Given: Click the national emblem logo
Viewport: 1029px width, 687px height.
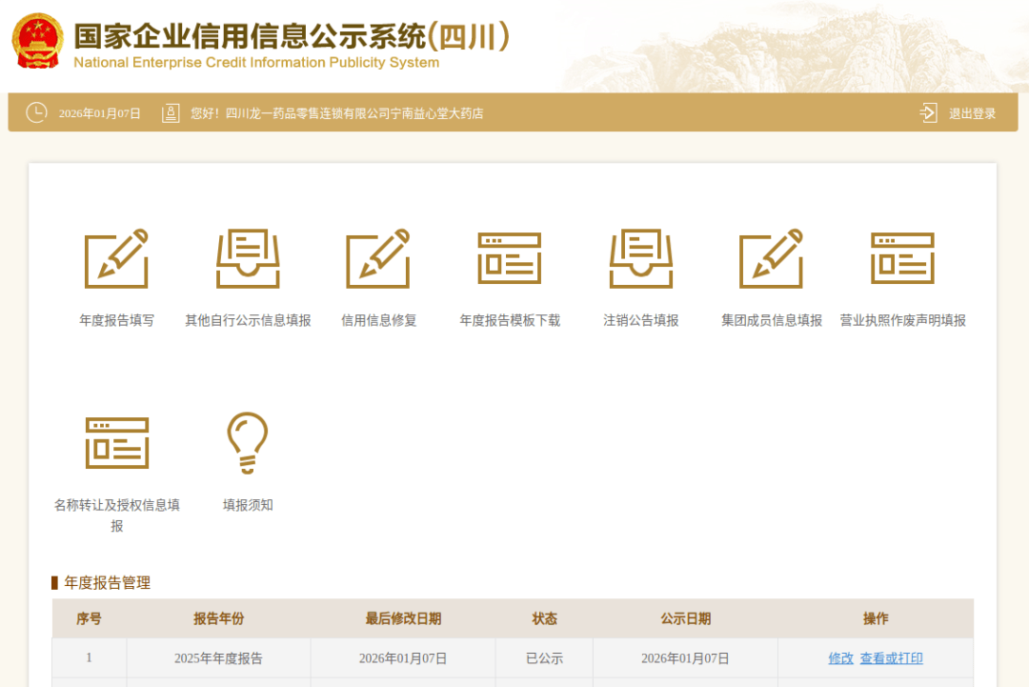Looking at the screenshot, I should [35, 40].
